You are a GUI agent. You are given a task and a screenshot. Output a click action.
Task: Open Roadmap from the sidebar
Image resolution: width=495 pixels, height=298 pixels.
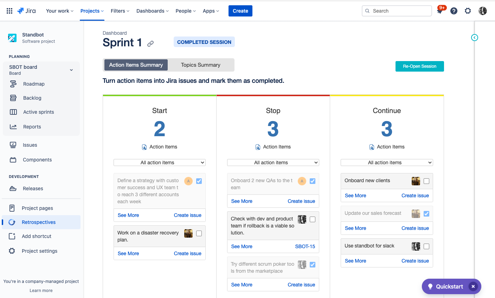click(34, 84)
